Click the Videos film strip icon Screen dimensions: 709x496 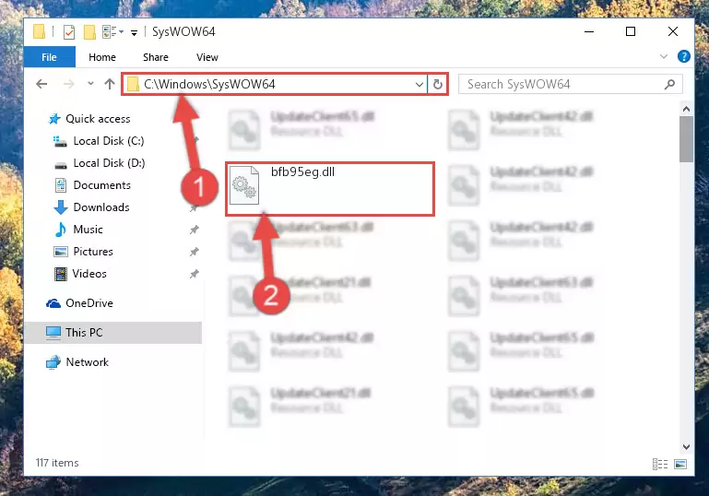pos(60,274)
